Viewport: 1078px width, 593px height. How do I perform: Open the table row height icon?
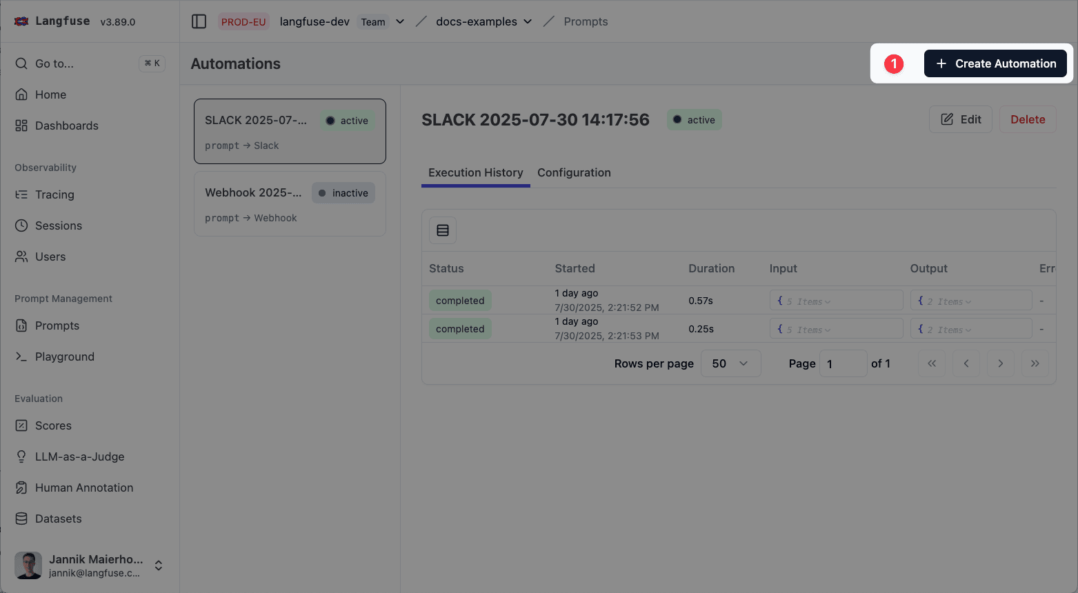point(443,230)
